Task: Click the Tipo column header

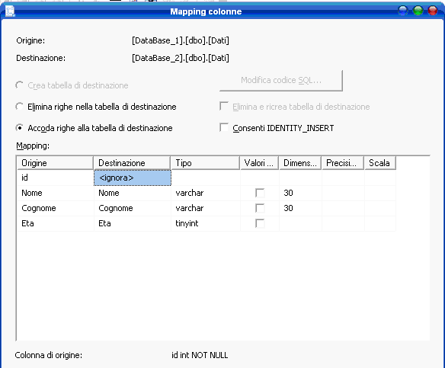Action: click(x=205, y=163)
